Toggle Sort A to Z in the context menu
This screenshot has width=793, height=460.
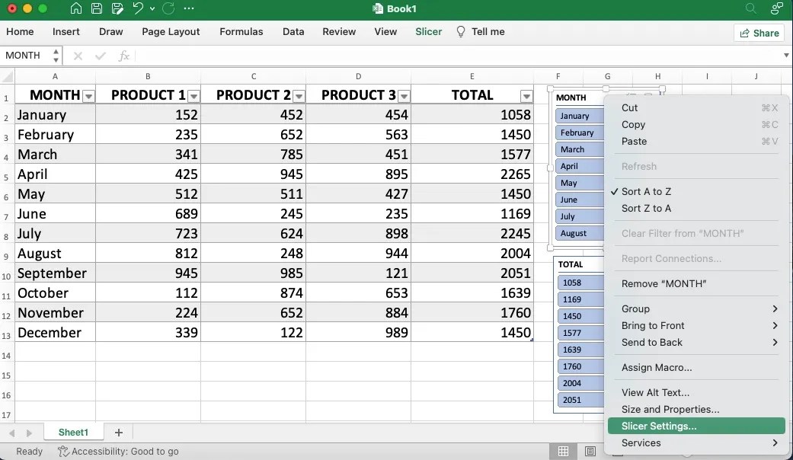pos(646,191)
